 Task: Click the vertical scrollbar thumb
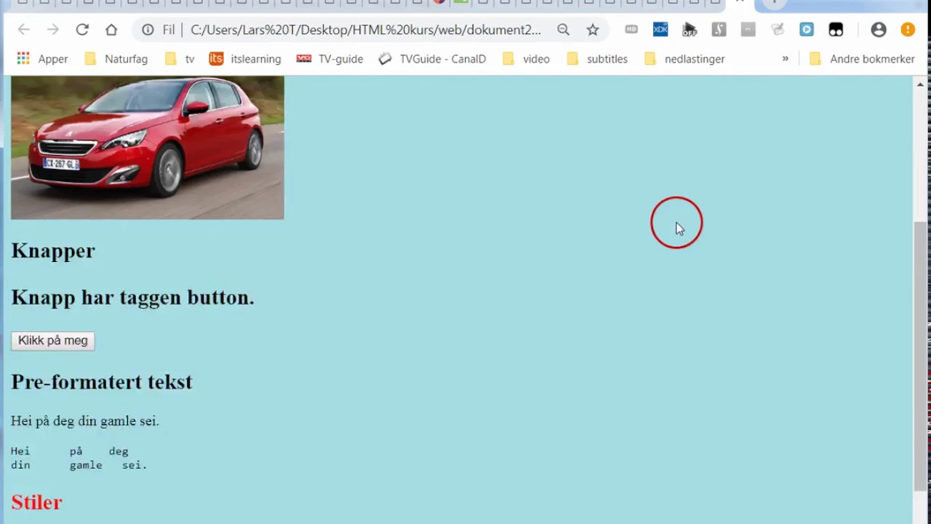(x=920, y=357)
